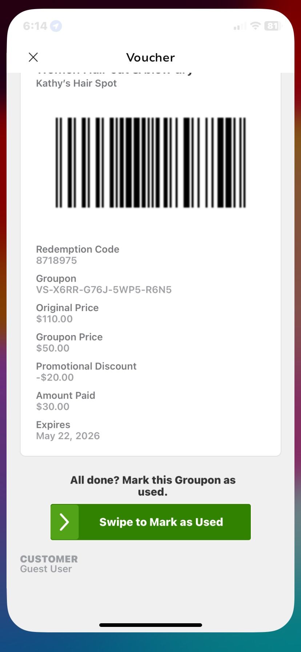Viewport: 301px width, 652px height.
Task: Tap the voucher barcode image
Action: [150, 162]
